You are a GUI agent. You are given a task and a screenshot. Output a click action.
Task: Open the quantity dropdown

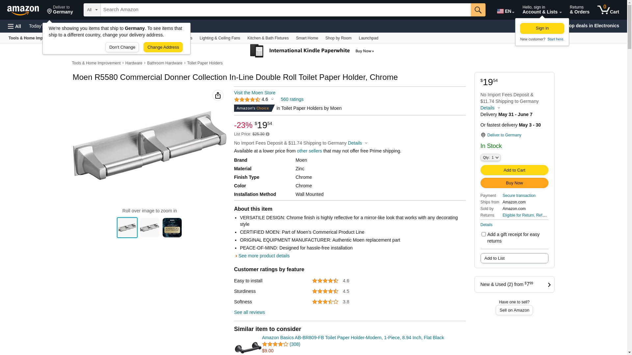tap(490, 158)
